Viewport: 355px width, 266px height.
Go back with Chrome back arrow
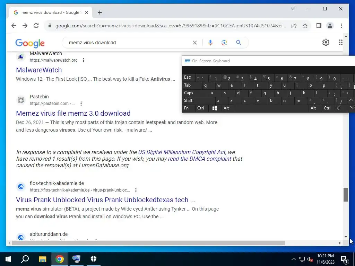point(14,26)
